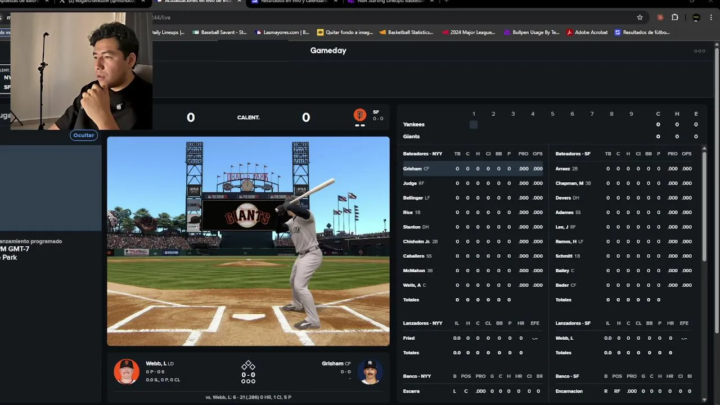This screenshot has height=405, width=720.
Task: Open the Bullpen Usage By Team bookmark
Action: (532, 33)
